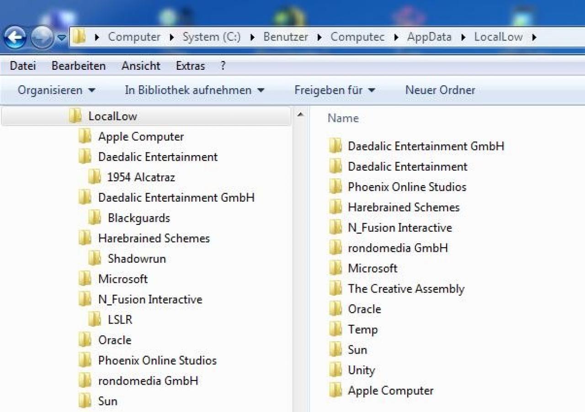This screenshot has height=412, width=585.
Task: Go back with the Back arrow button
Action: click(x=15, y=37)
